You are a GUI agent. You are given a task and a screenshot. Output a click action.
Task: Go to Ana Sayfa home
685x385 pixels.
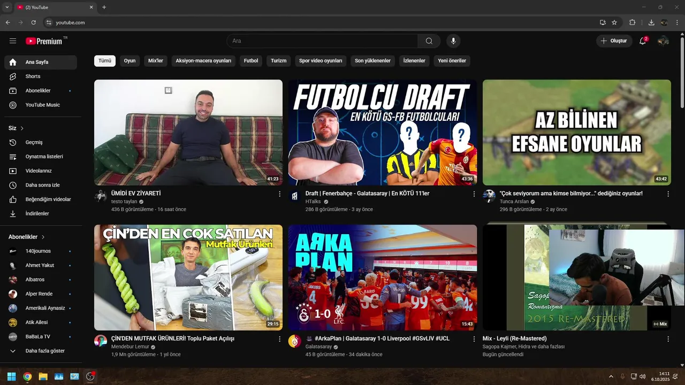pos(41,62)
